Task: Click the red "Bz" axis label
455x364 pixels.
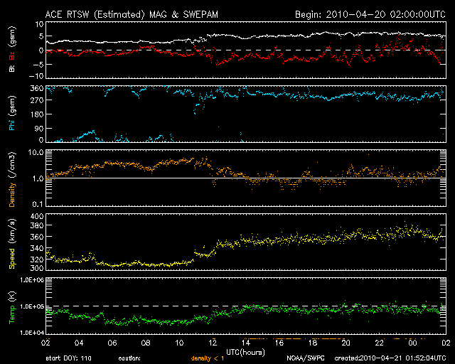Action: [x=12, y=56]
